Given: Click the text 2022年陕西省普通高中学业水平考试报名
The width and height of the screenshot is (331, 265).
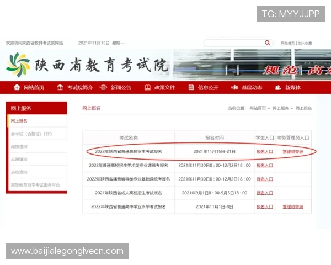Looking at the screenshot, I should coord(129,206).
